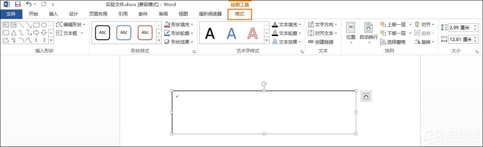The height and width of the screenshot is (147, 483).
Task: Pick the oval shape from gallery
Action: coord(44,25)
